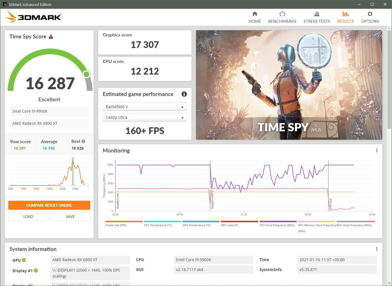Click the green check beside Display #1

click(36, 271)
